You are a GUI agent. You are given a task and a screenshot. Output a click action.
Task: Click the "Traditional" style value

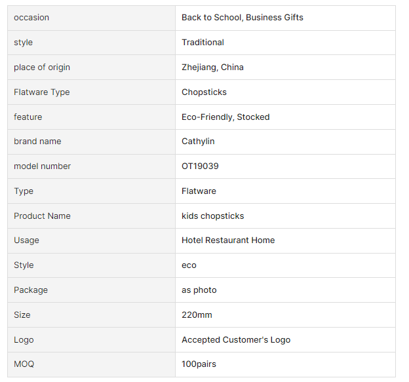pyautogui.click(x=203, y=43)
